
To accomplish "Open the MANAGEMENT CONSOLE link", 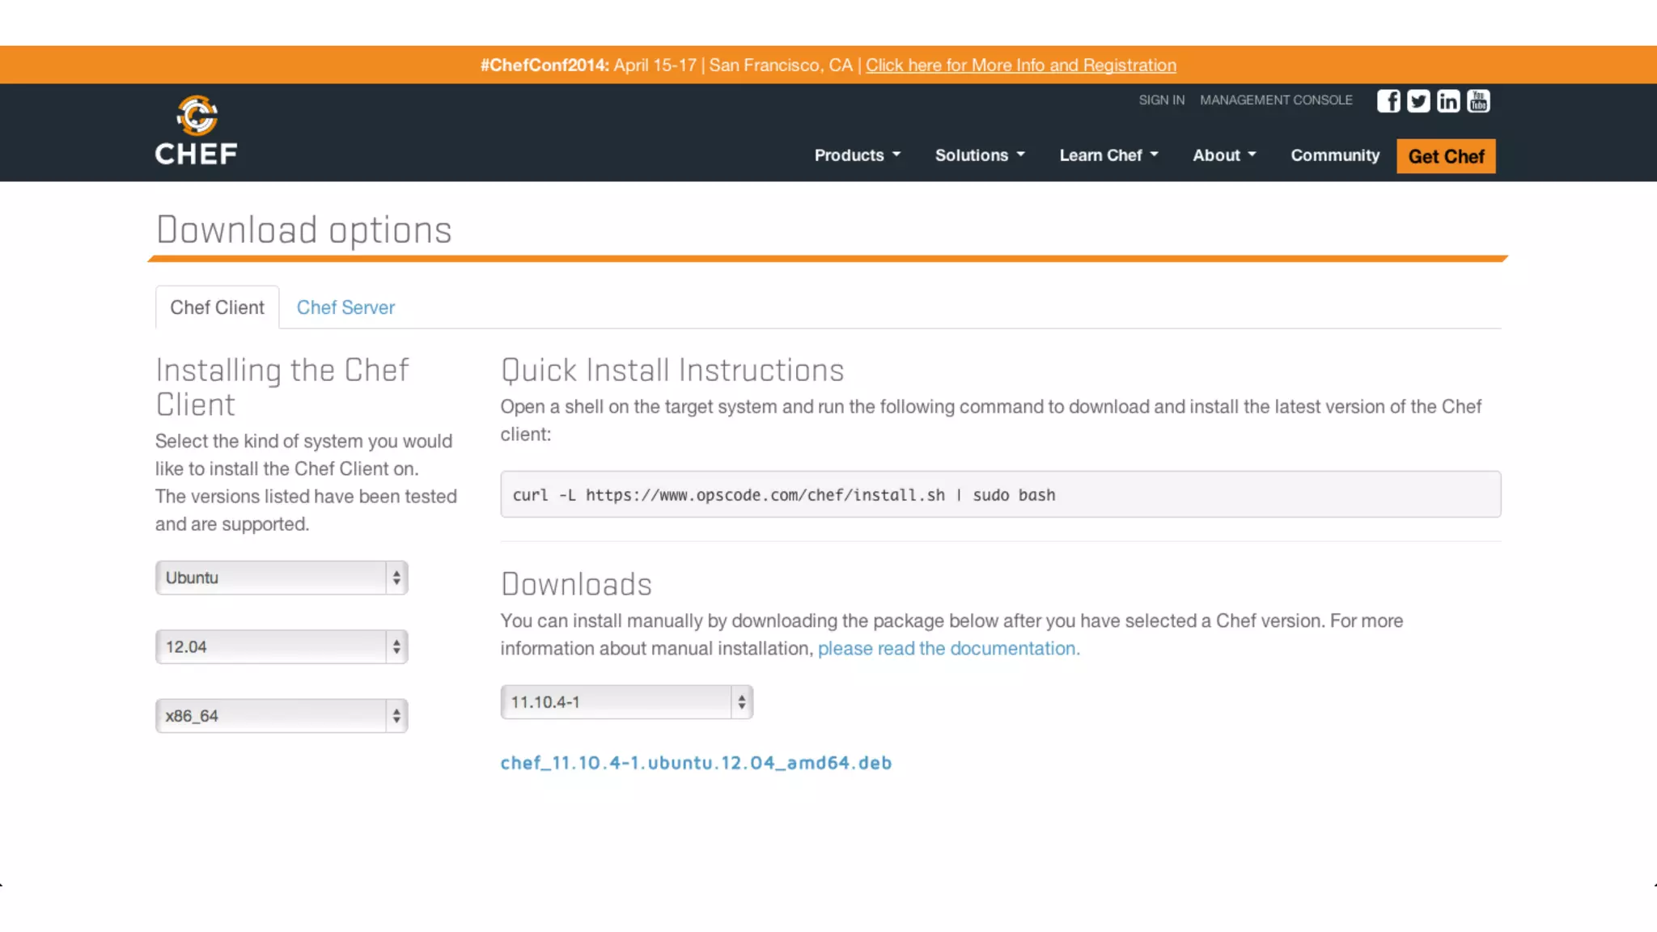I will [x=1276, y=100].
